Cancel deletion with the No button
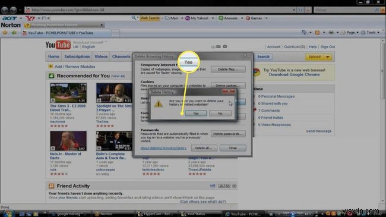The image size is (386, 217). [x=220, y=114]
